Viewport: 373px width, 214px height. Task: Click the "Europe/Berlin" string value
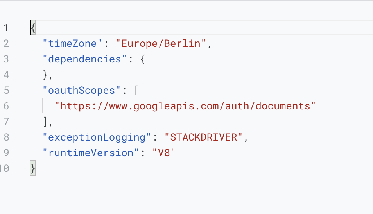coord(161,43)
